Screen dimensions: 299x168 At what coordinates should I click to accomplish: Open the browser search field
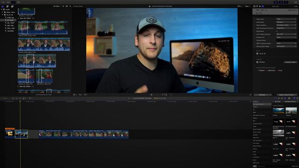point(70,6)
